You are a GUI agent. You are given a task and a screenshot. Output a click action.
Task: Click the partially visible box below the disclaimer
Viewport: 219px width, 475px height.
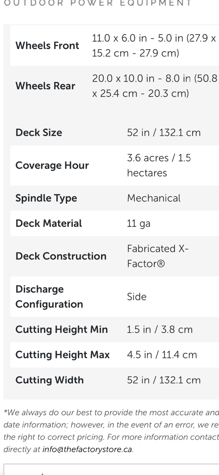coord(111,470)
